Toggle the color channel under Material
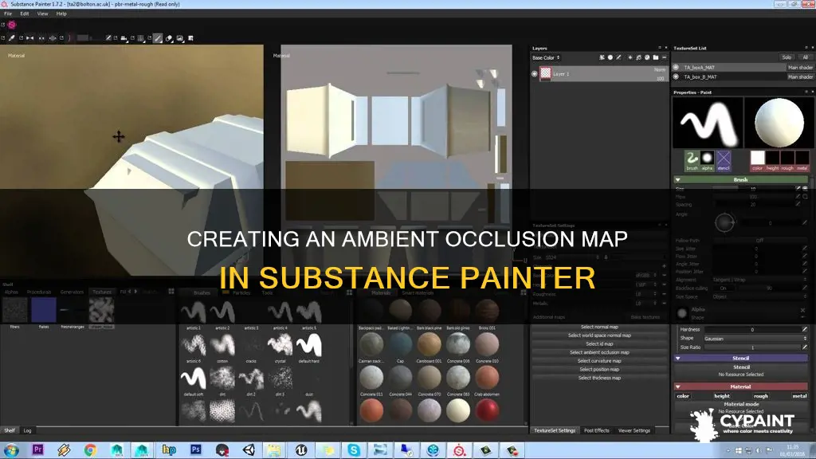Viewport: 816px width, 459px height. tap(683, 396)
